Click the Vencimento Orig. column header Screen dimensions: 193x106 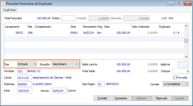point(93,27)
